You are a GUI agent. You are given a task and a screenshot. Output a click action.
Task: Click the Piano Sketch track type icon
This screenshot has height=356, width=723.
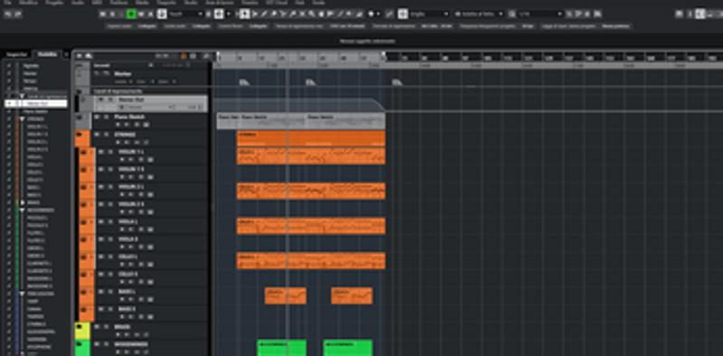click(80, 117)
